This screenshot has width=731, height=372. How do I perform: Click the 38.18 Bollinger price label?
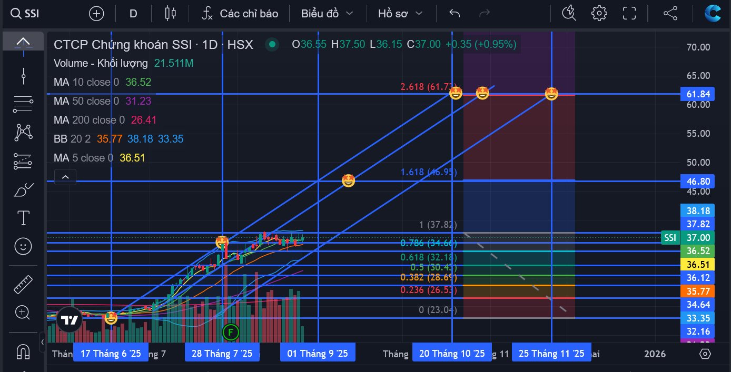698,210
